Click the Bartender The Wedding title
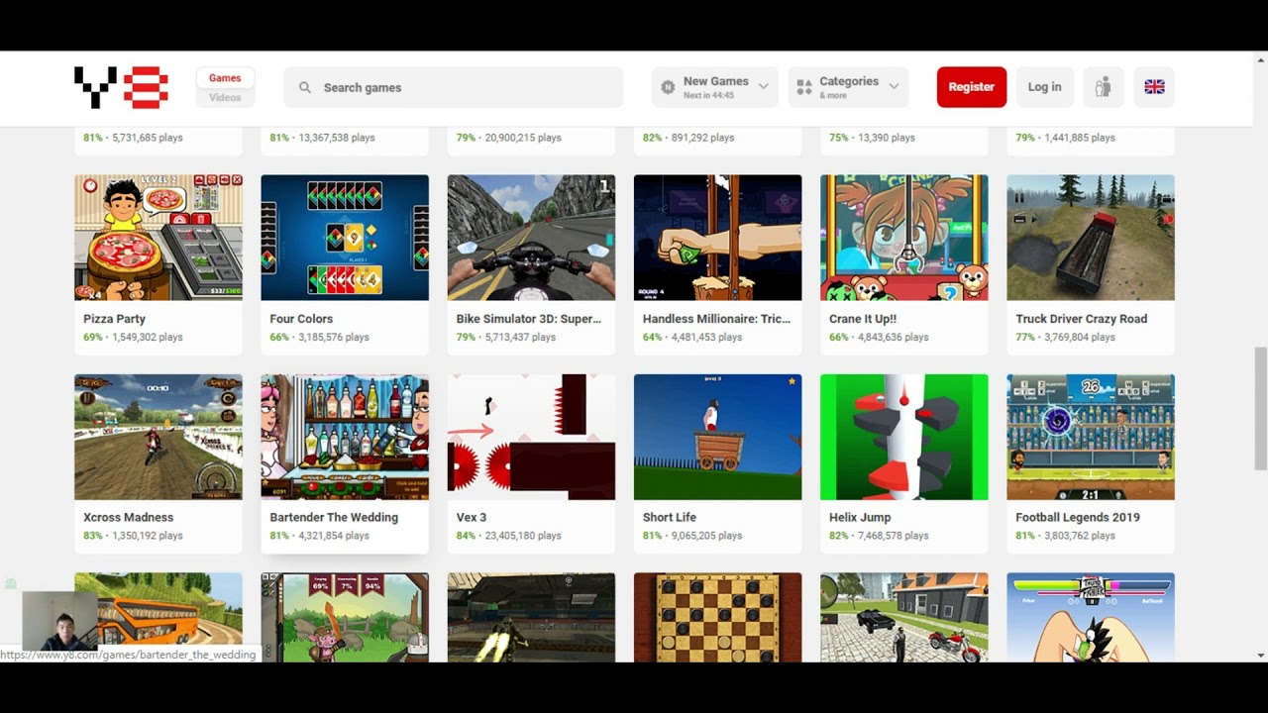This screenshot has width=1268, height=713. click(x=334, y=517)
